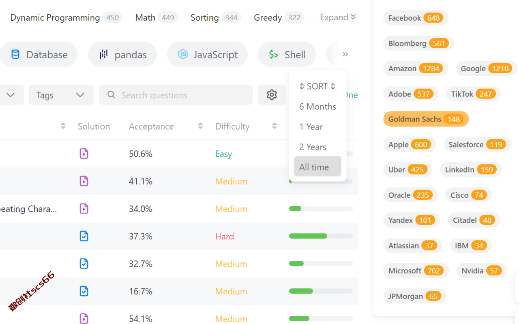Sort by the column left of Solution
519x324 pixels.
(x=63, y=126)
